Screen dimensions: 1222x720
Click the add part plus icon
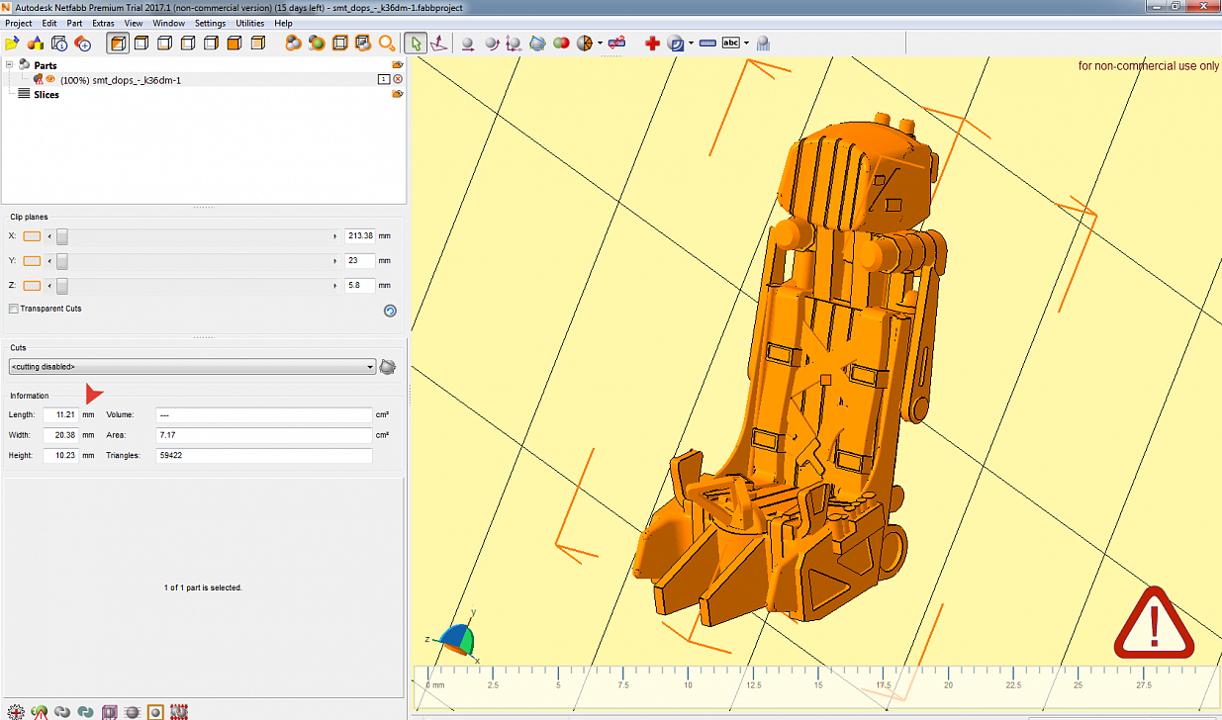tap(83, 44)
